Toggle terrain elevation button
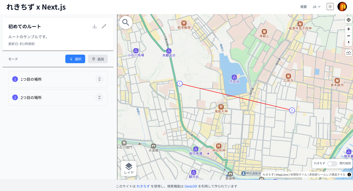The width and height of the screenshot is (353, 191). click(x=348, y=53)
